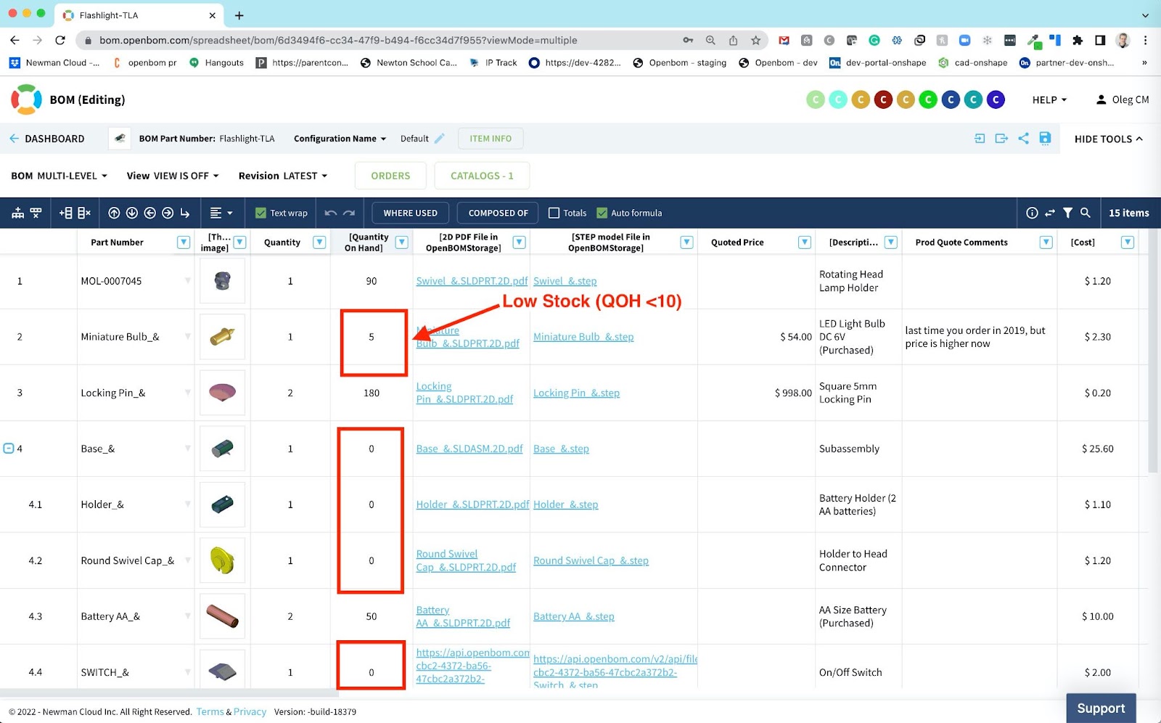Indent item right arrow
Viewport: 1161px width, 723px height.
168,213
